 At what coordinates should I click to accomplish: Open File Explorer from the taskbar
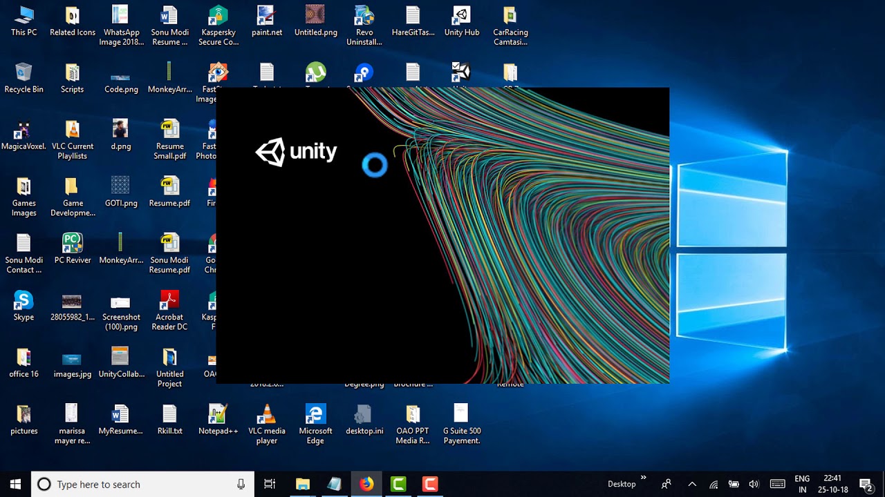point(303,484)
